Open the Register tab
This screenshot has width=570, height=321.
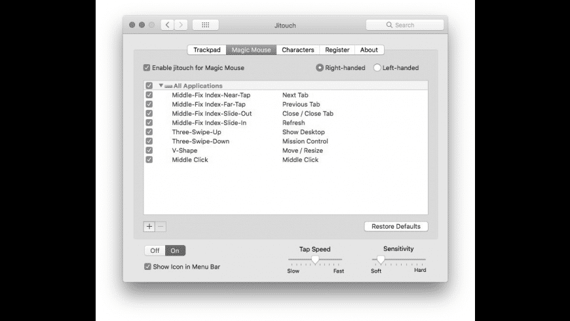(x=337, y=50)
